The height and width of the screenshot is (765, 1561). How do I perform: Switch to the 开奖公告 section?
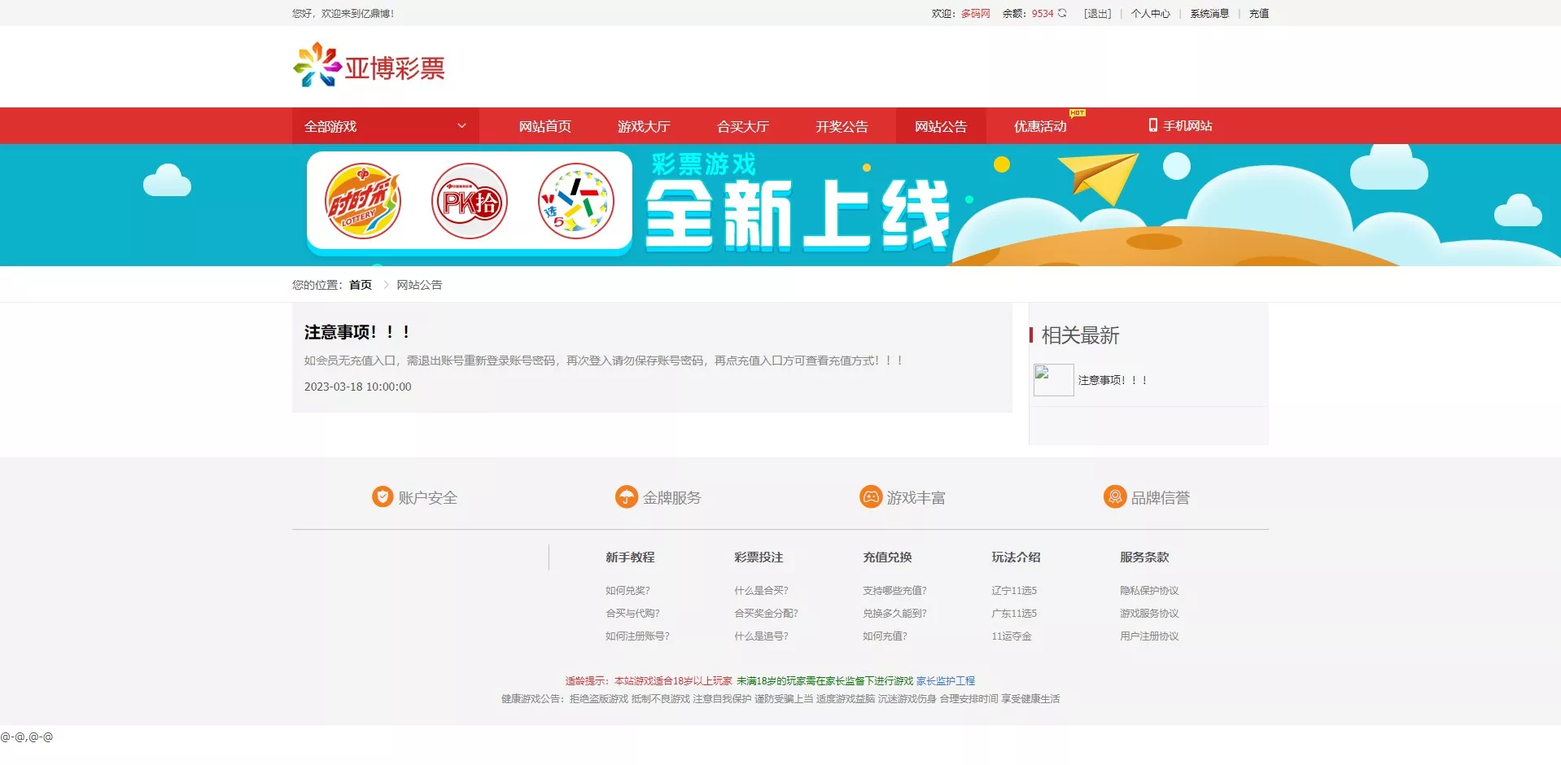(842, 125)
